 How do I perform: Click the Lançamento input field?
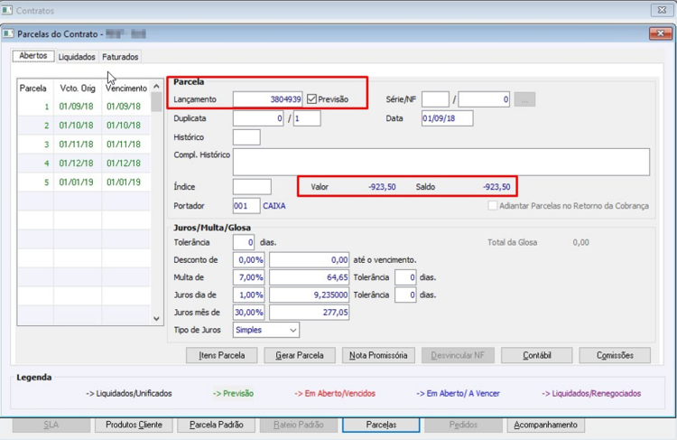pyautogui.click(x=268, y=99)
